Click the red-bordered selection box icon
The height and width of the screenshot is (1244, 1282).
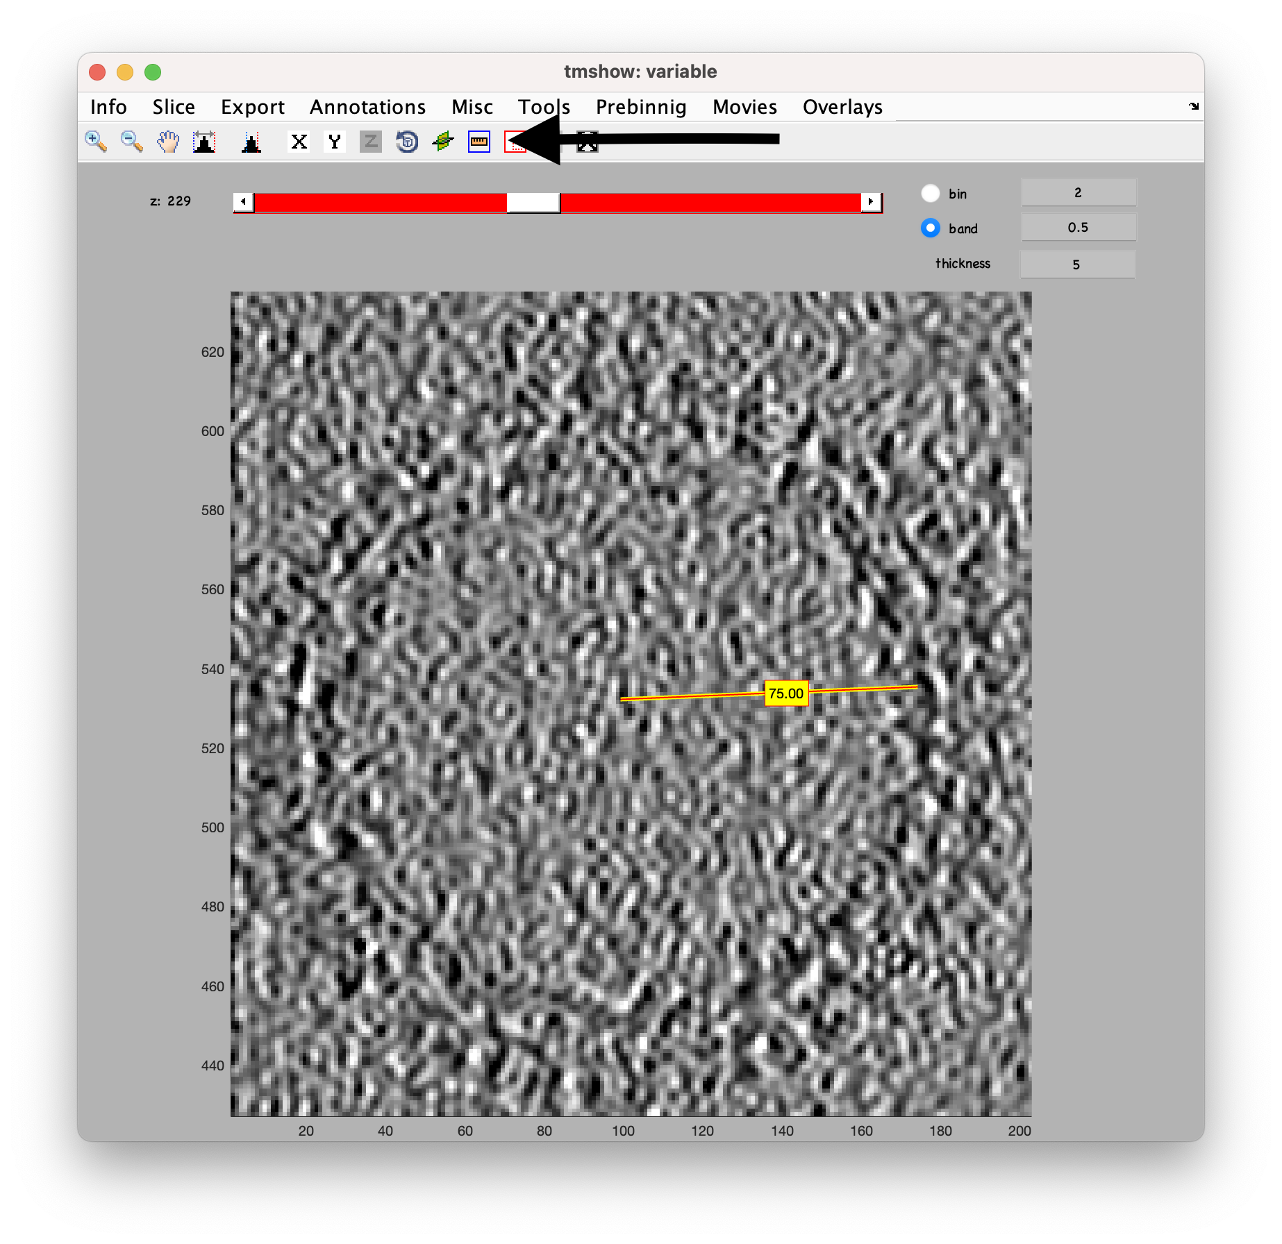(x=515, y=142)
